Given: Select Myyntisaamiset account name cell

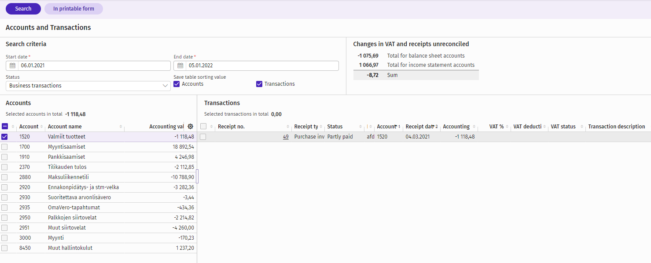Looking at the screenshot, I should point(66,147).
